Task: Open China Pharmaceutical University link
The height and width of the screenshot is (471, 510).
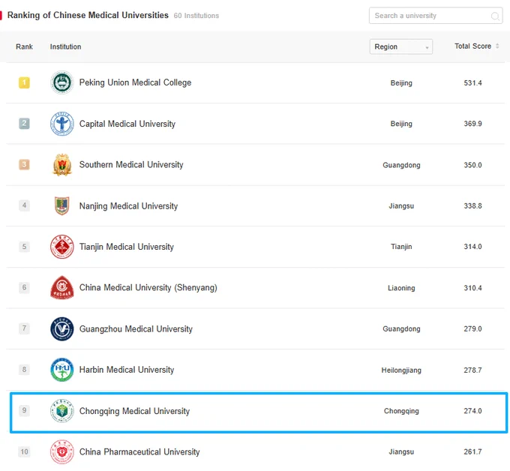Action: (x=139, y=452)
